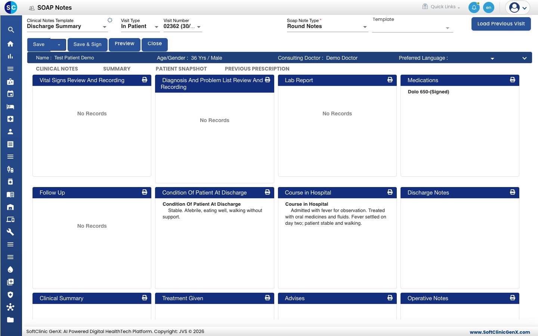Click the Medications panel print icon

(x=513, y=80)
